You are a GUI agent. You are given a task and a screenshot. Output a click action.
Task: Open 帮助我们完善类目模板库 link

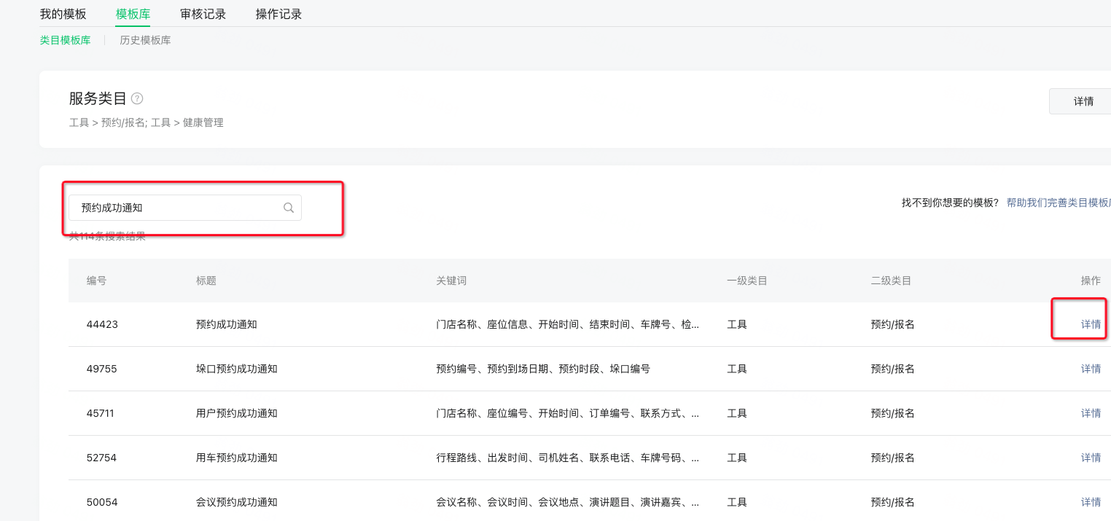click(1058, 203)
